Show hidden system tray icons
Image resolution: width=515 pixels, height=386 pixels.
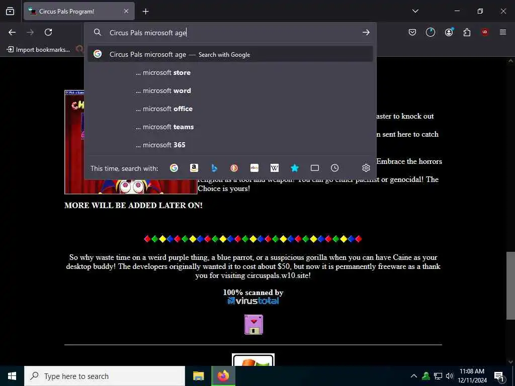point(414,376)
